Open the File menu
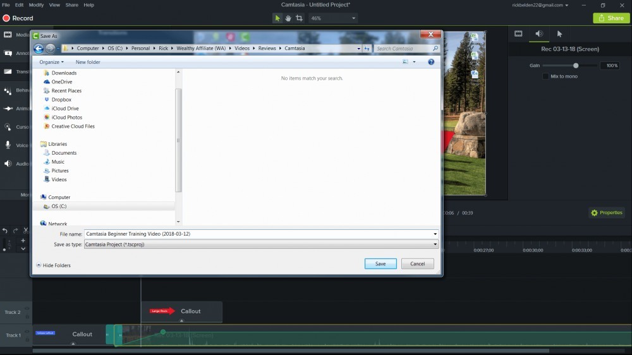 pyautogui.click(x=6, y=5)
